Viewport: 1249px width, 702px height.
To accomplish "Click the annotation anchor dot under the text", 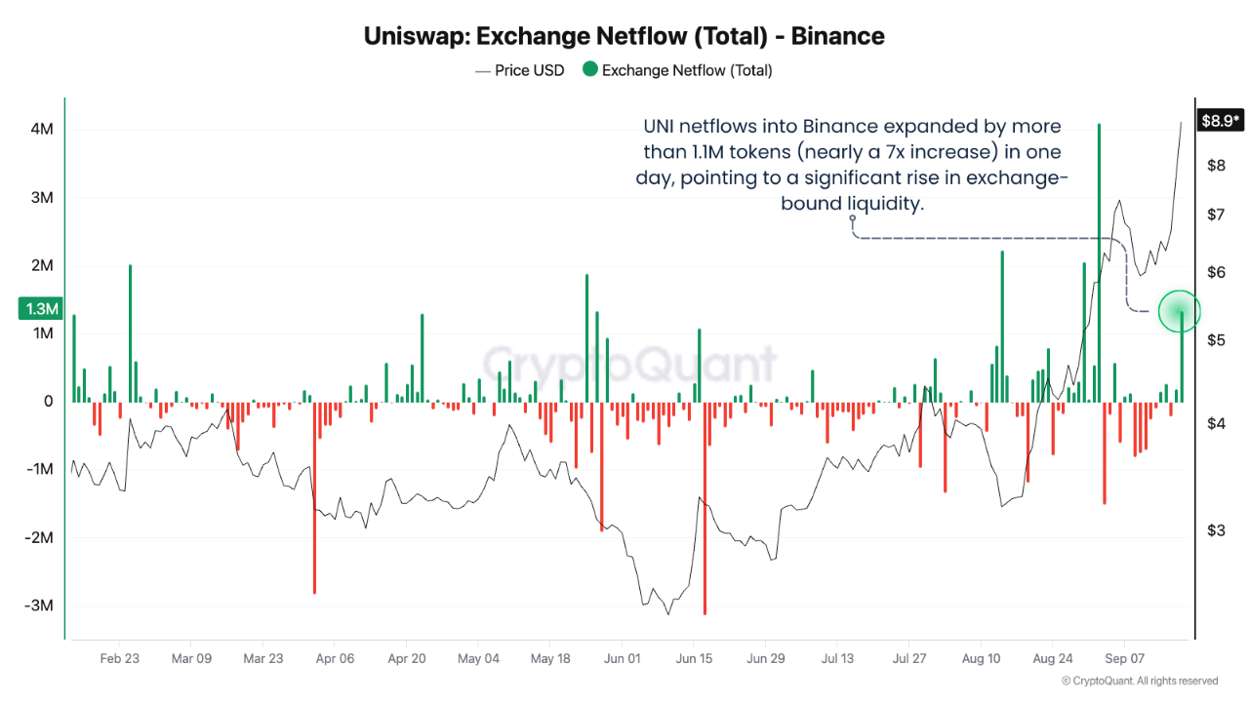I will [x=852, y=220].
